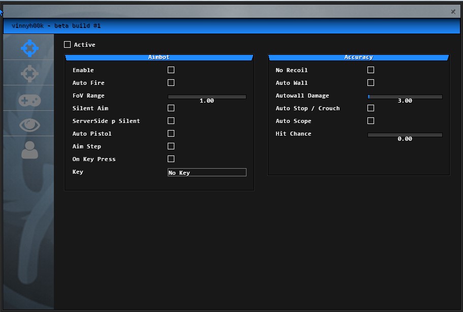Image resolution: width=463 pixels, height=312 pixels.
Task: Open the gamepad controller sidebar tab
Action: pyautogui.click(x=29, y=100)
